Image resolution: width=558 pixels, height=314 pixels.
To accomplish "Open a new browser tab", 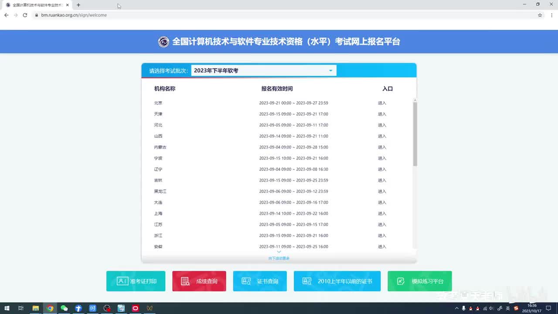I will coord(78,5).
